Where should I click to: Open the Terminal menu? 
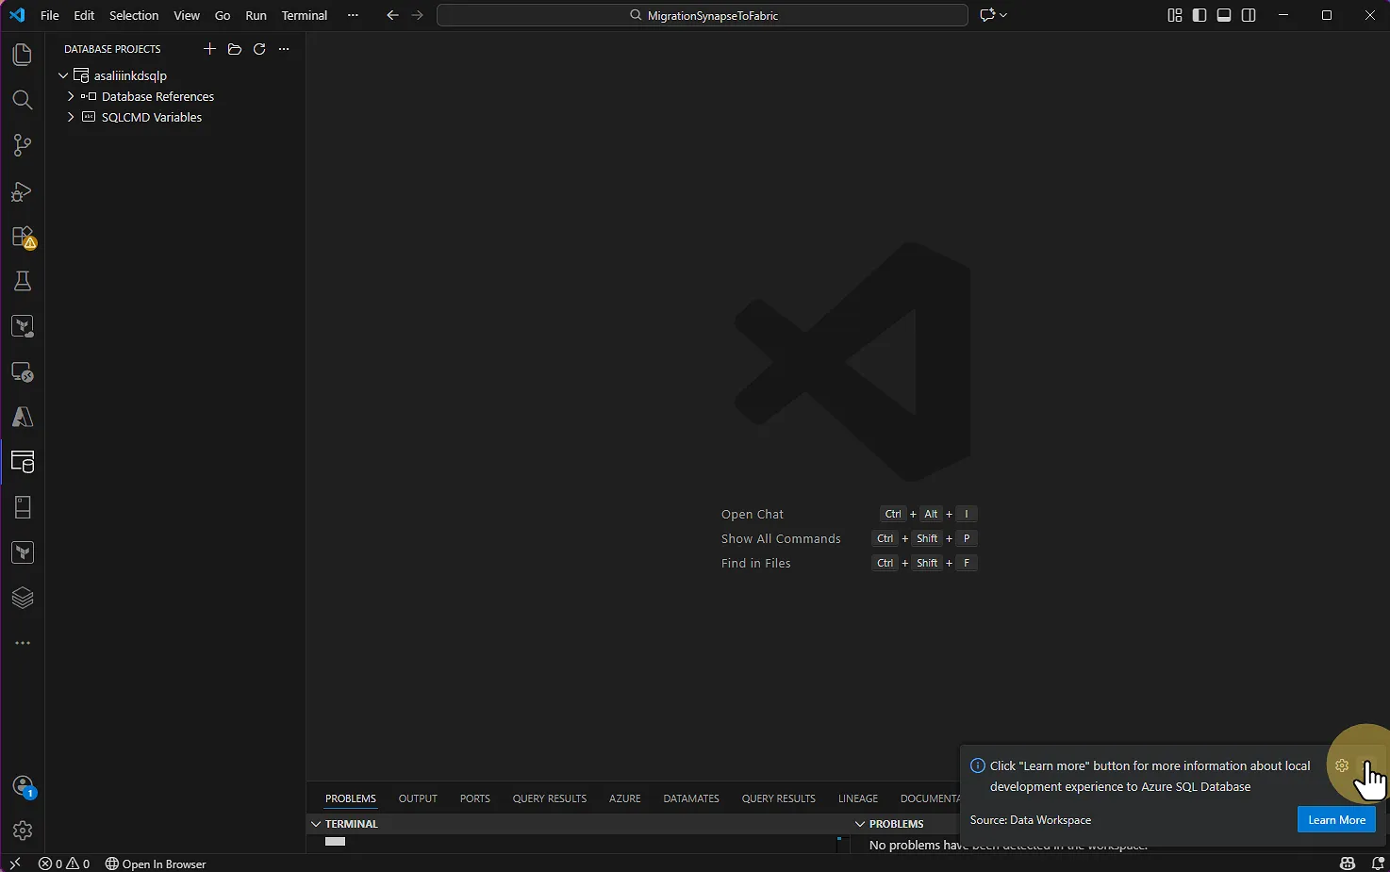click(x=304, y=15)
